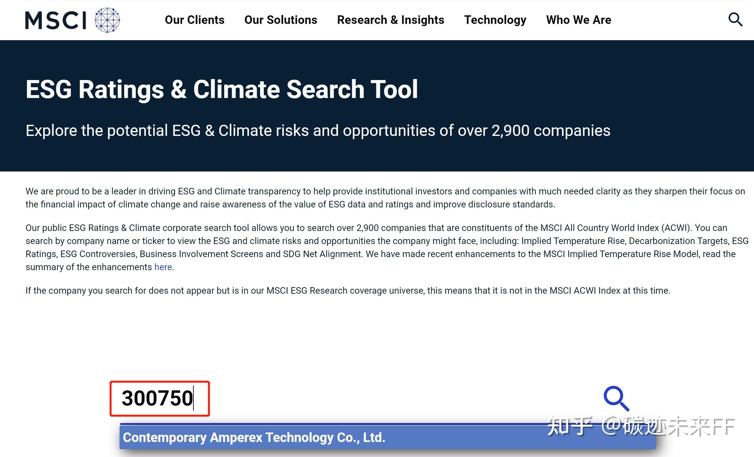754x457 pixels.
Task: Open the Our Clients menu
Action: click(194, 20)
